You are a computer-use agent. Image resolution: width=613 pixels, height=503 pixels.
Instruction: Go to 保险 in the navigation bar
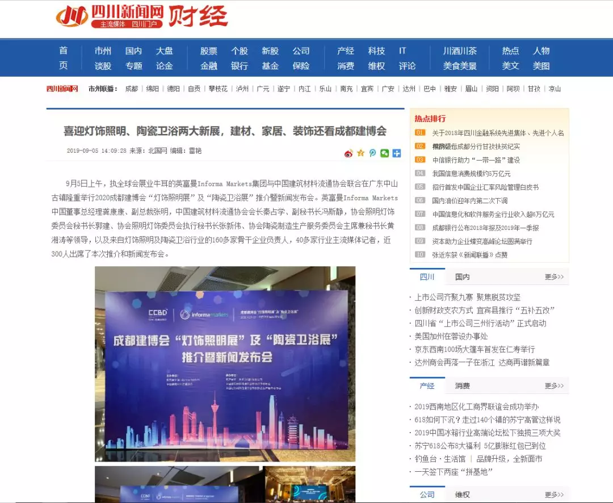(301, 66)
